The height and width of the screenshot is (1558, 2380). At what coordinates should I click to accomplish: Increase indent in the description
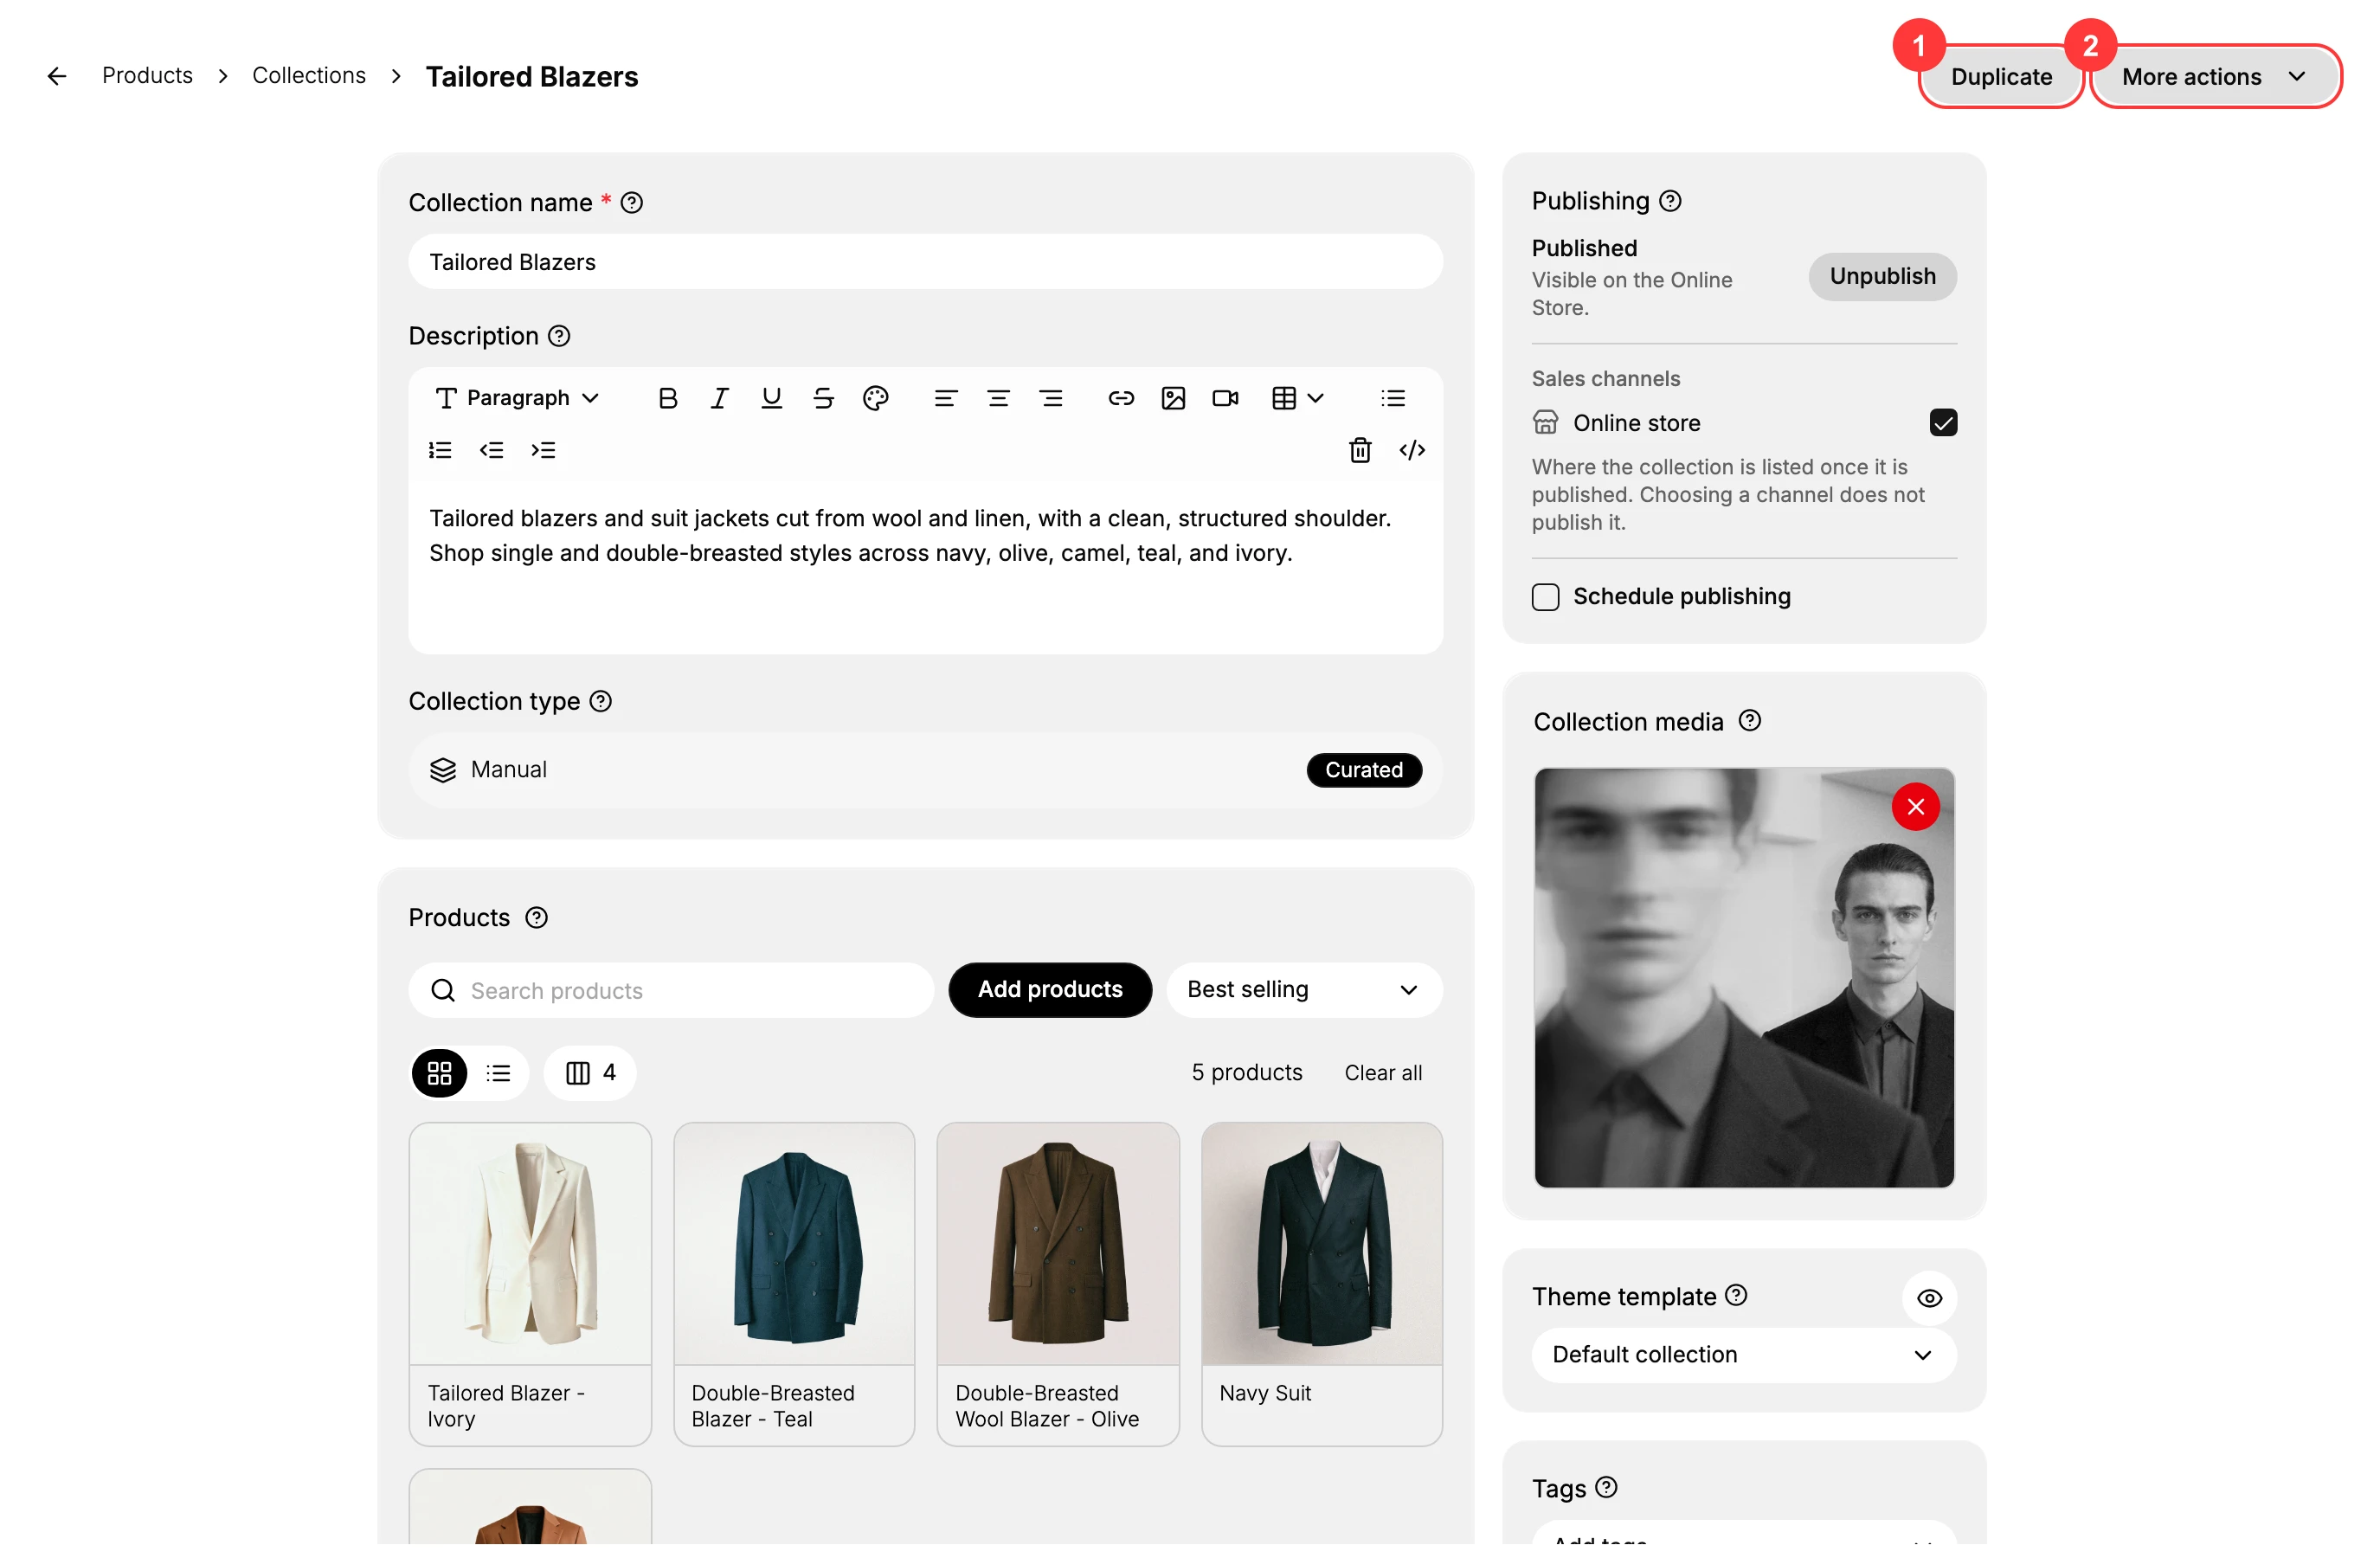pos(543,450)
